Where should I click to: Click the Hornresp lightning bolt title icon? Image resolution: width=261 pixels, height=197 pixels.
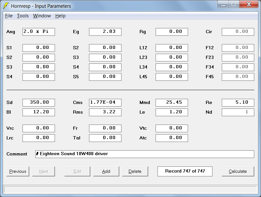[x=6, y=6]
